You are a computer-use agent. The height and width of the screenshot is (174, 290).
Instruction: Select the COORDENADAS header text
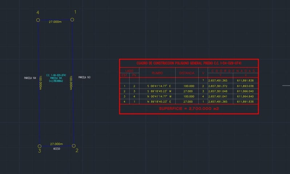click(x=233, y=71)
